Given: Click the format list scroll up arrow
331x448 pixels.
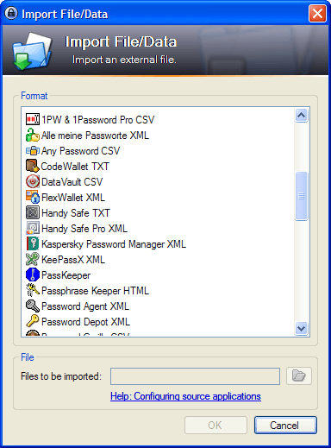Looking at the screenshot, I should pyautogui.click(x=301, y=116).
